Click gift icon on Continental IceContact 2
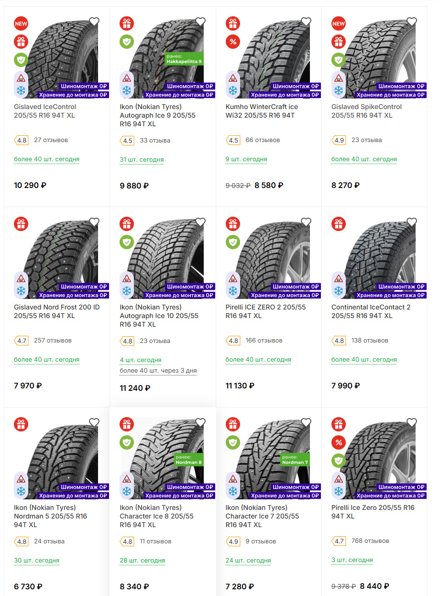The image size is (440, 596). point(339,223)
